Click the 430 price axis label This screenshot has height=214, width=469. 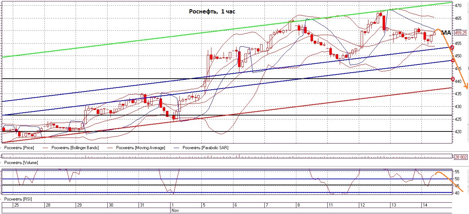[x=458, y=107]
